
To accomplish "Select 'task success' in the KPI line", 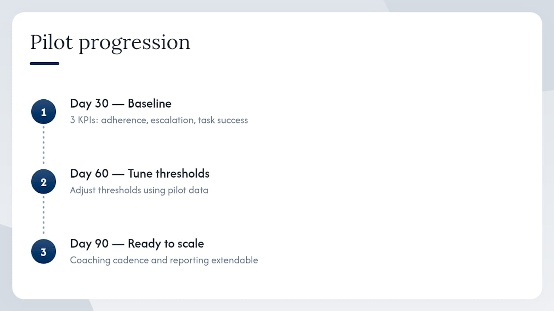I will [223, 120].
